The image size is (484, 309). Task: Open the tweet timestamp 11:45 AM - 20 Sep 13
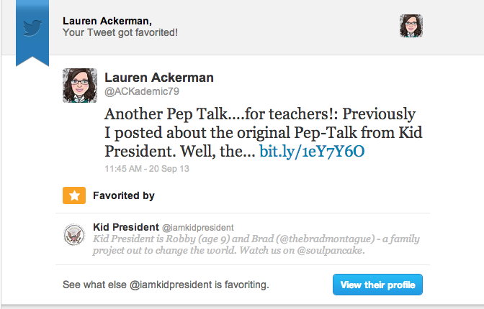pos(148,169)
